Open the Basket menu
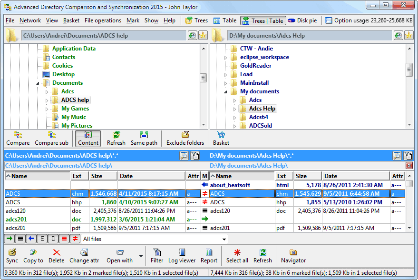Screen dimensions: 418x280 coord(71,20)
